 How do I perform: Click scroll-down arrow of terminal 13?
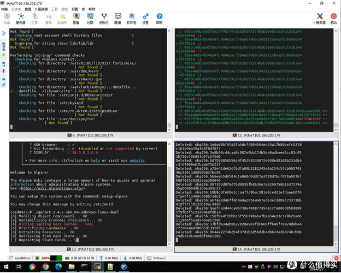pyautogui.click(x=169, y=244)
